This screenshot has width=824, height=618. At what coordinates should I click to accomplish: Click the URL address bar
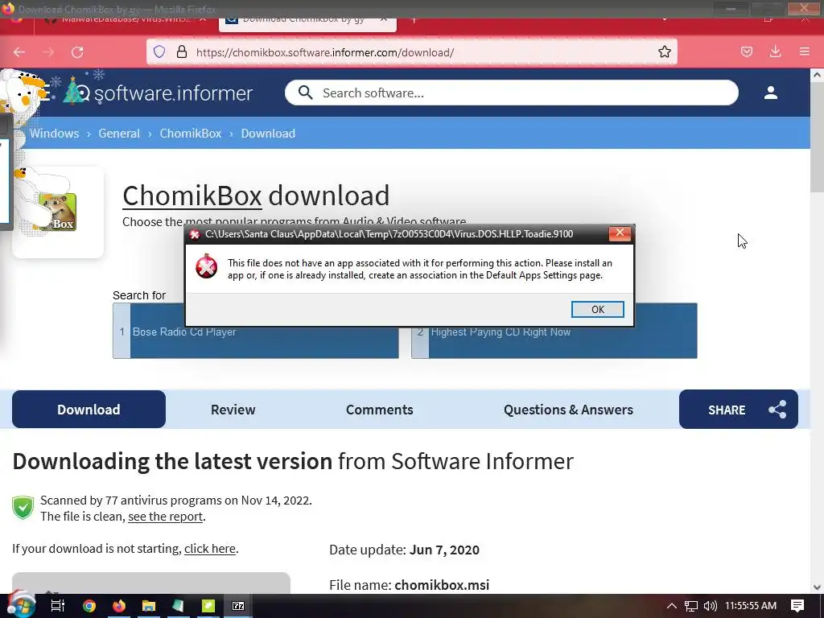tap(411, 51)
